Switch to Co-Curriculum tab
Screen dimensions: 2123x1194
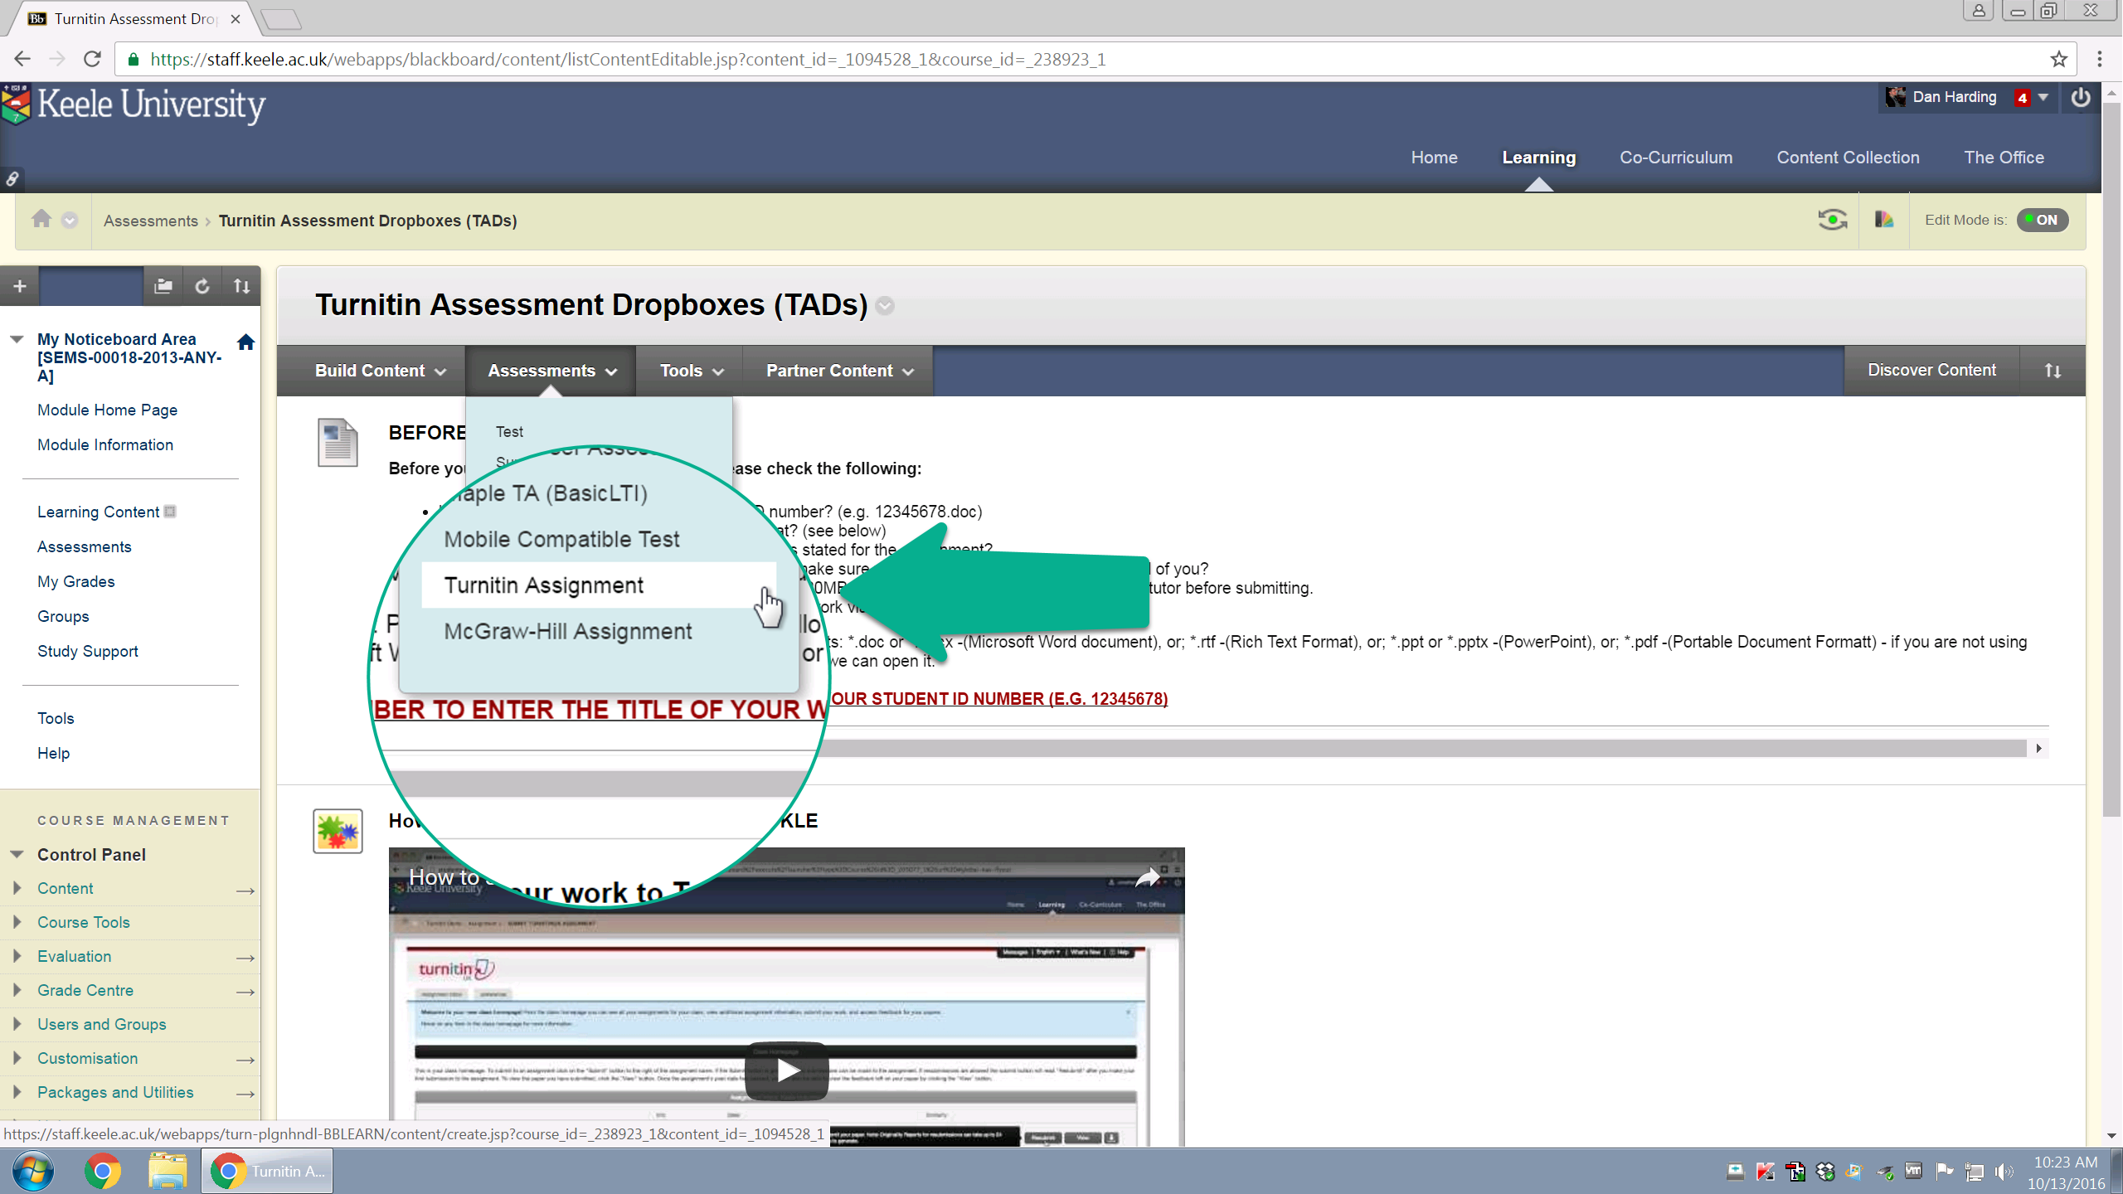point(1676,158)
